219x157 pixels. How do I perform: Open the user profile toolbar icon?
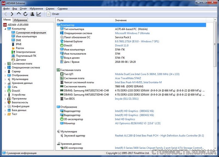[x=32, y=14]
